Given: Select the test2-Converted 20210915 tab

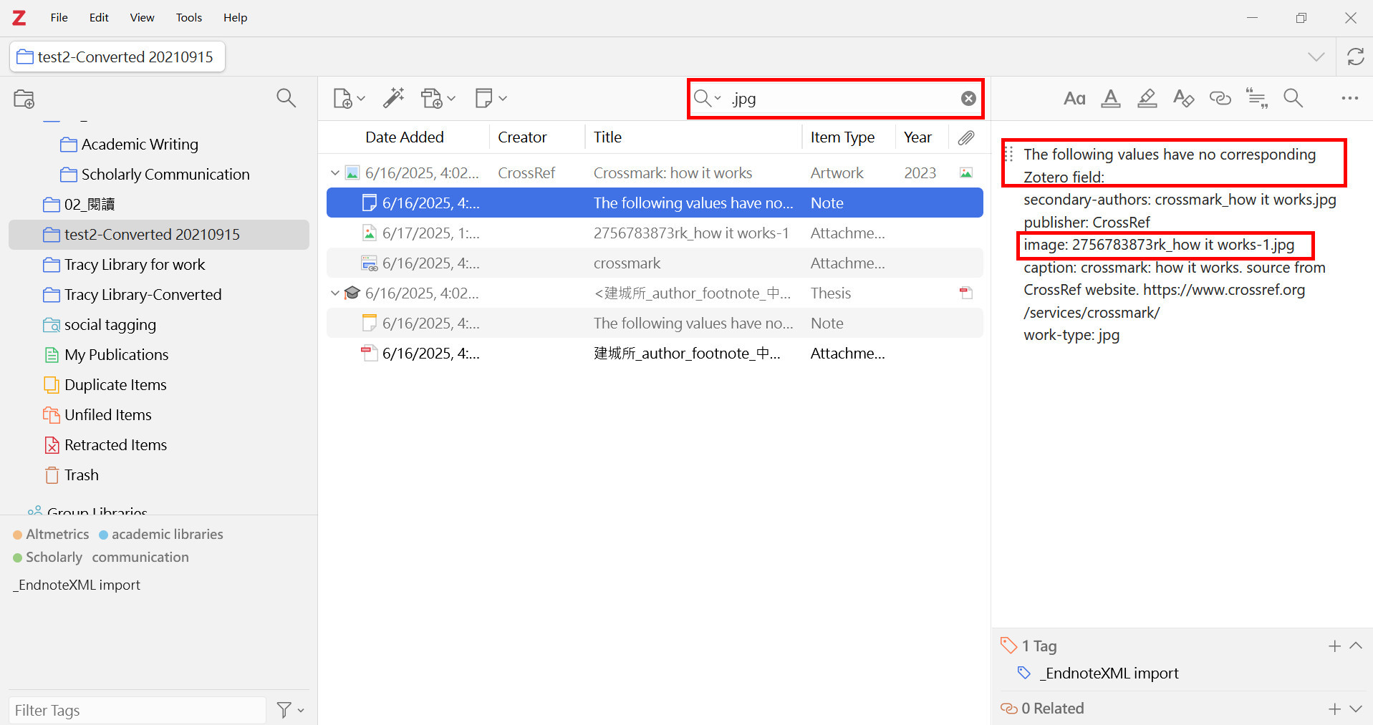Looking at the screenshot, I should pos(117,57).
